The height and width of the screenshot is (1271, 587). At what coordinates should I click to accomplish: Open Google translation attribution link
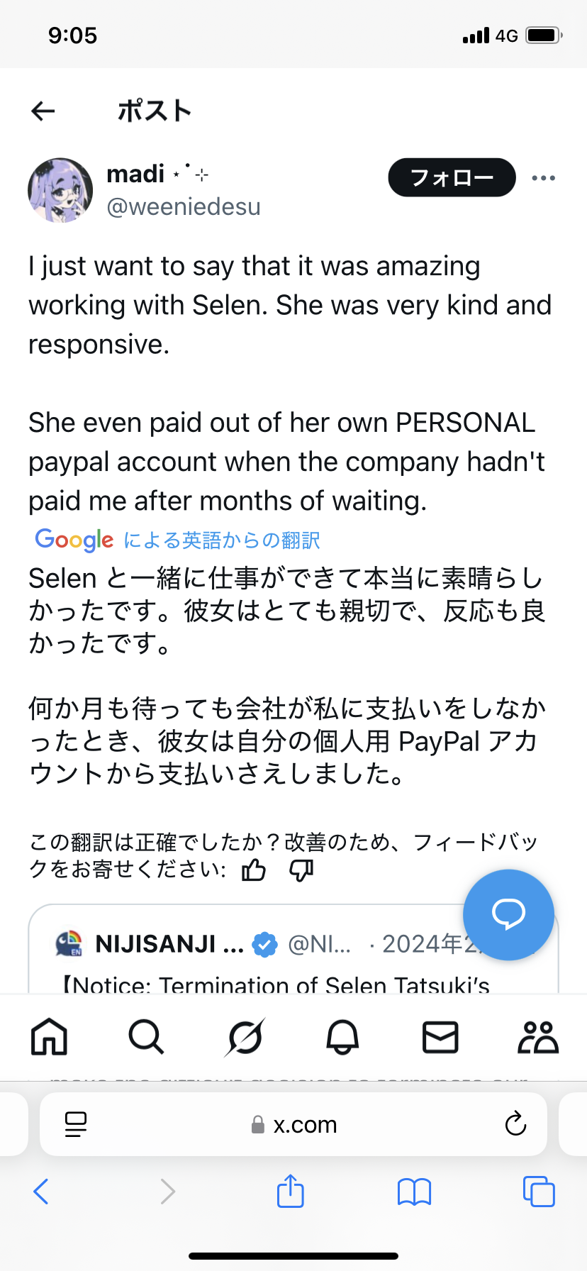click(178, 540)
